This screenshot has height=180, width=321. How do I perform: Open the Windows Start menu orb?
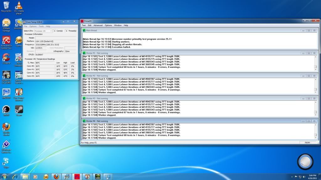pos(4,177)
